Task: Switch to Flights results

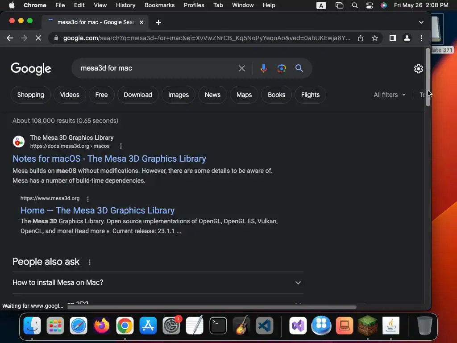Action: 310,95
